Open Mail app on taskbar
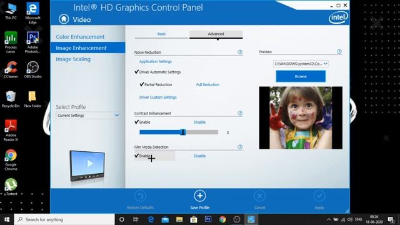The width and height of the screenshot is (400, 225). pyautogui.click(x=165, y=219)
